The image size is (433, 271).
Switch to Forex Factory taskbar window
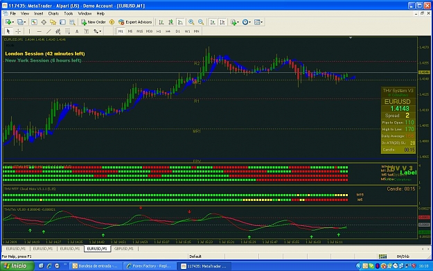[x=150, y=266]
